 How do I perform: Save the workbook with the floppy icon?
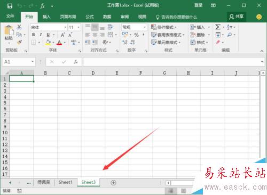(10, 6)
